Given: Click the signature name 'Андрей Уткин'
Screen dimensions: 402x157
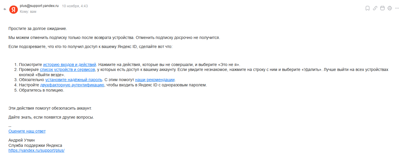Looking at the screenshot, I should 22,140.
